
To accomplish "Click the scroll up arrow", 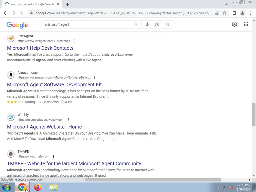I will coord(254,20).
